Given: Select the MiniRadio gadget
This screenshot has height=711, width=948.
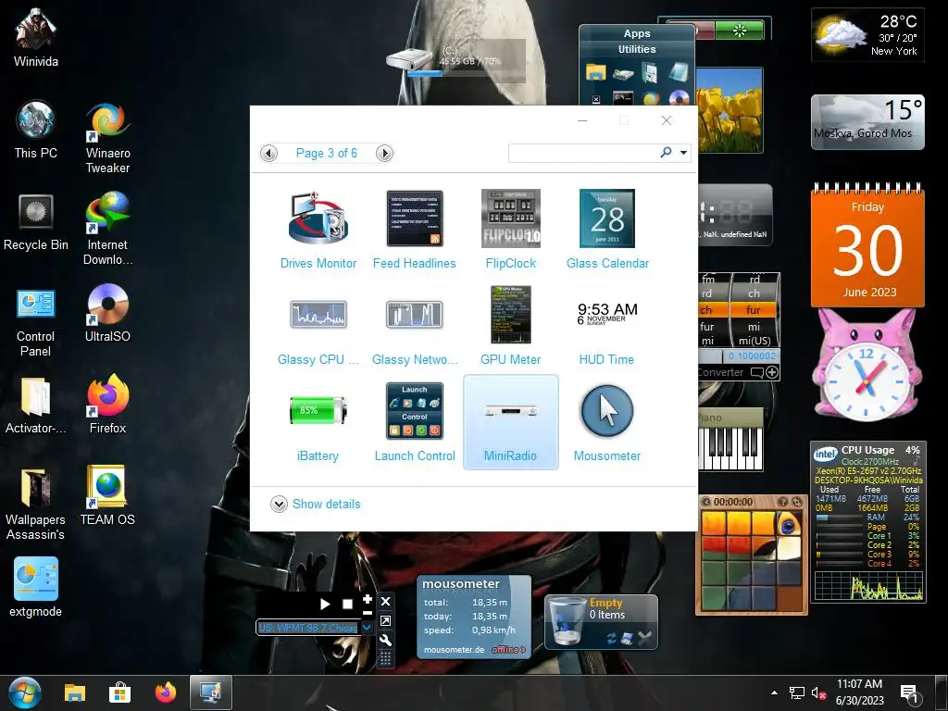Looking at the screenshot, I should point(511,422).
